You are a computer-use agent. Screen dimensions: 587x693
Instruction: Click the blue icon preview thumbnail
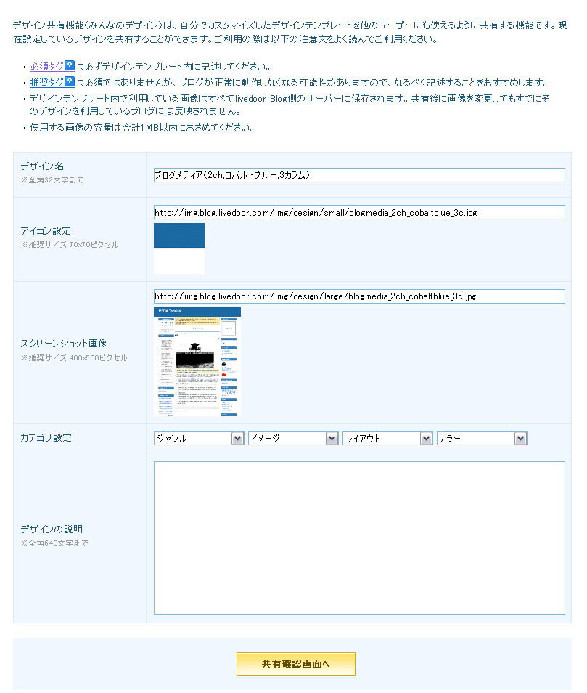(x=179, y=248)
